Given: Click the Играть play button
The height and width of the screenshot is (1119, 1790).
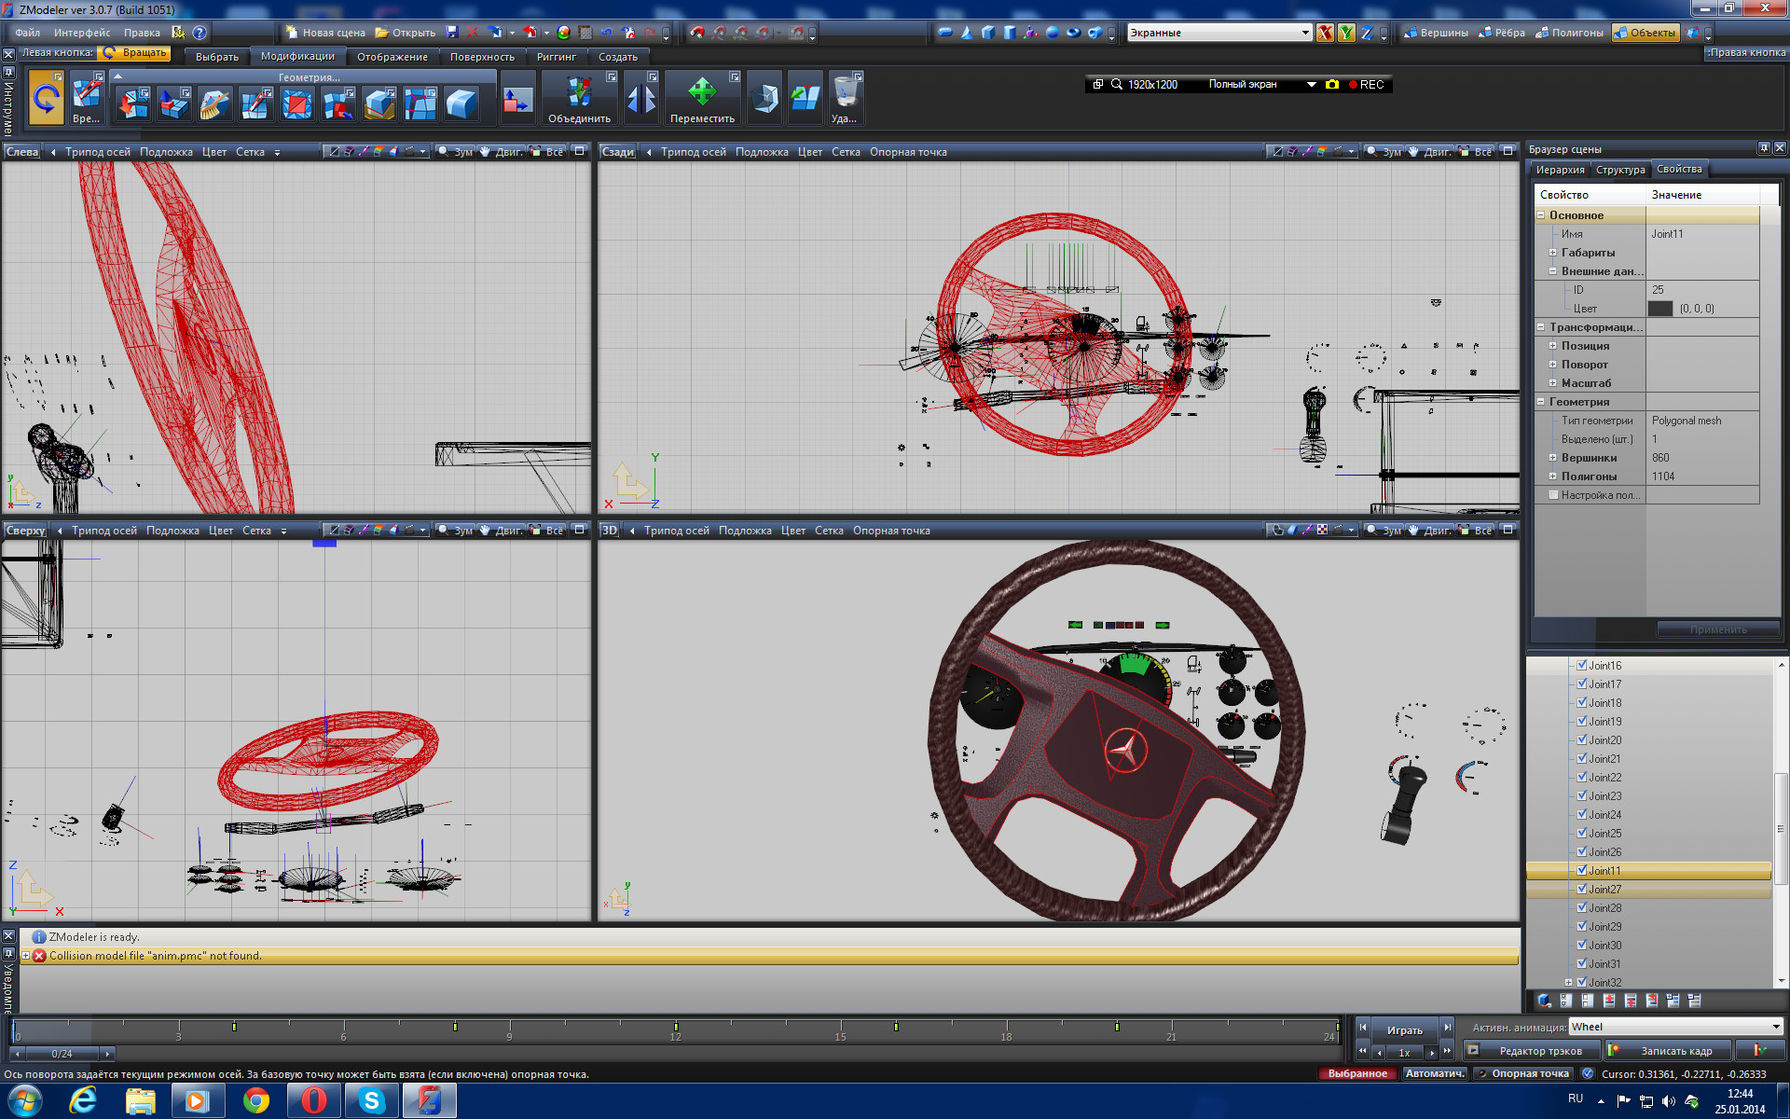Looking at the screenshot, I should point(1404,1029).
